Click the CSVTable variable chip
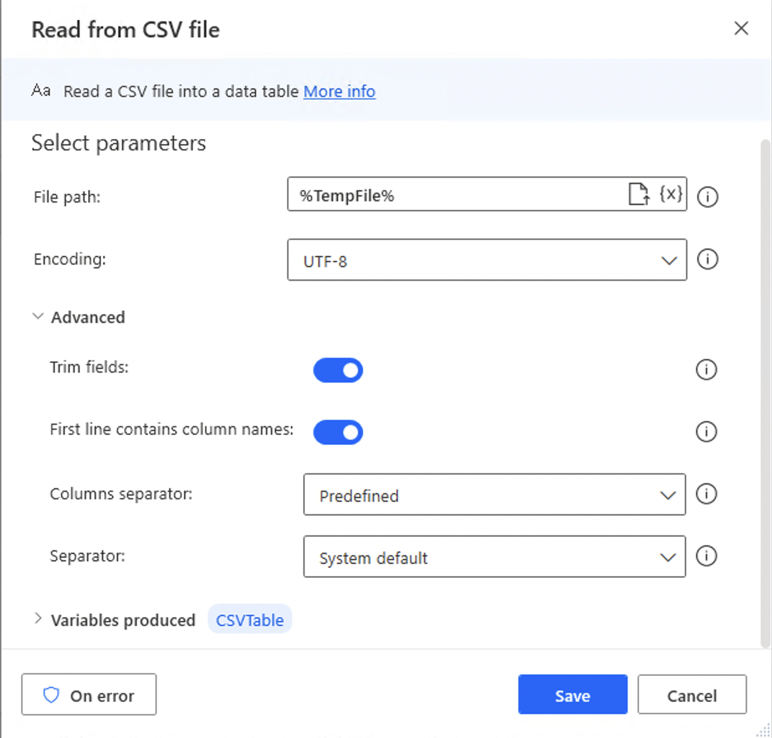The height and width of the screenshot is (738, 772). coord(249,619)
